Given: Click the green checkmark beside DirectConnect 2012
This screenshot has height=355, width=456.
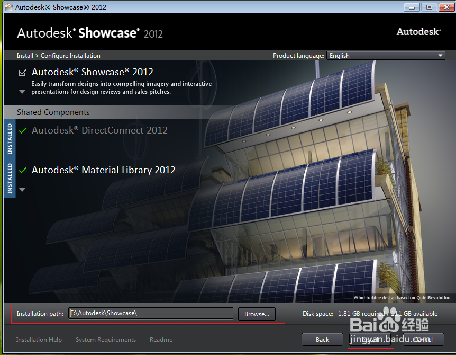Looking at the screenshot, I should click(x=23, y=130).
